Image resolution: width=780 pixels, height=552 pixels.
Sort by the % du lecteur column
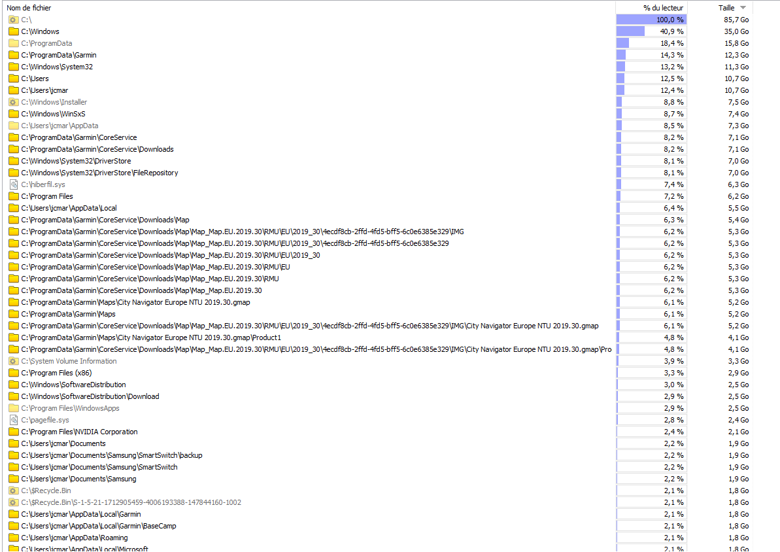652,7
